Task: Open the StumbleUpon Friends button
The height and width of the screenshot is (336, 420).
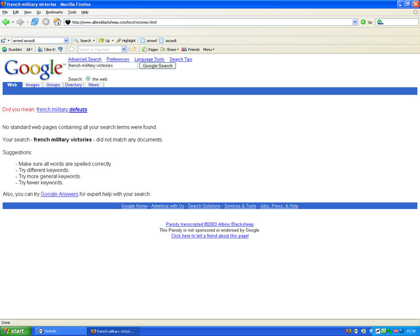Action: [191, 49]
